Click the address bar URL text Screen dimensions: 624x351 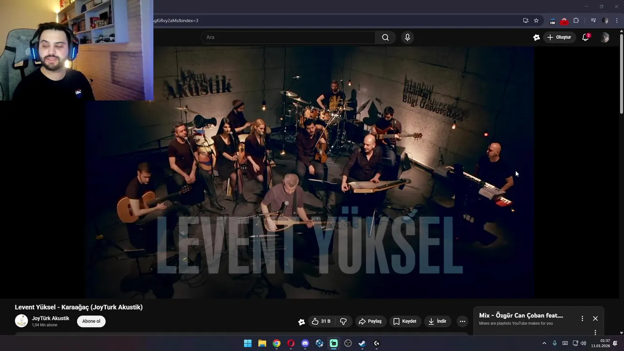(x=176, y=20)
